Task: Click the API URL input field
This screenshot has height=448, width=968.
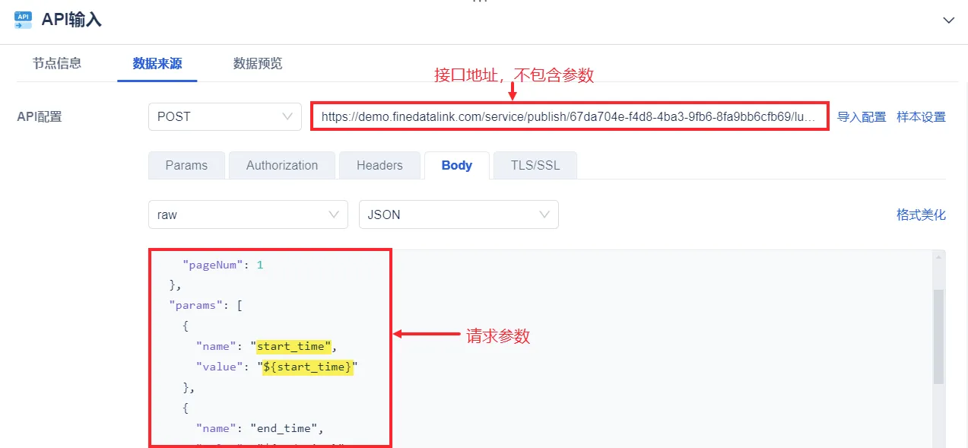Action: 570,116
